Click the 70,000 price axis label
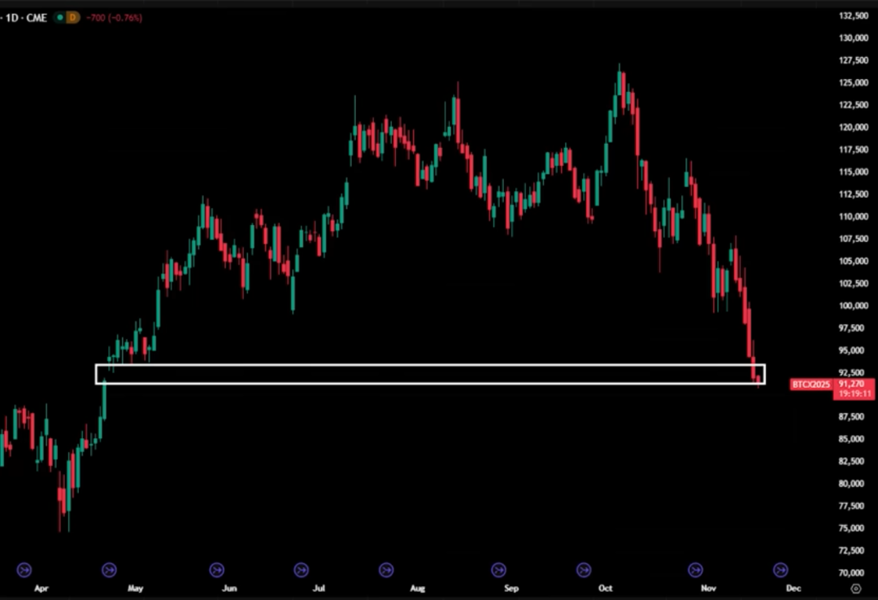Screen dimensions: 878x600 851,572
